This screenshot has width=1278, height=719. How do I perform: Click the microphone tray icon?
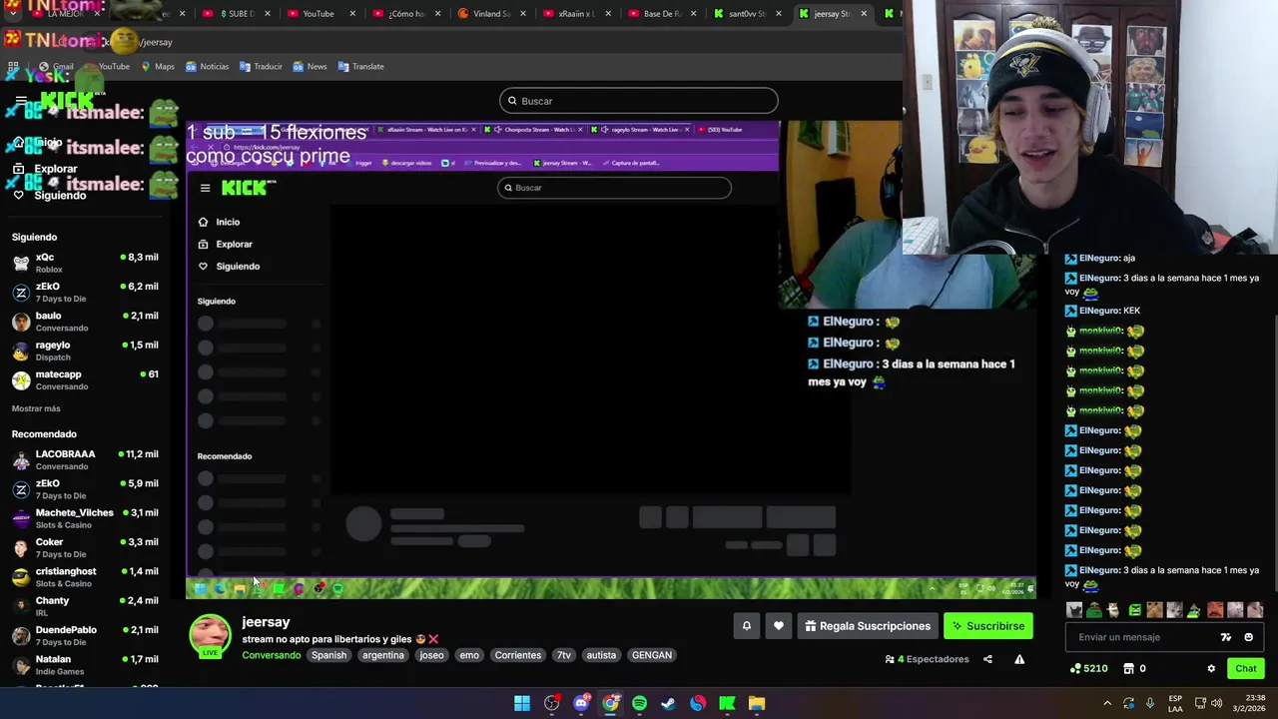click(1150, 703)
